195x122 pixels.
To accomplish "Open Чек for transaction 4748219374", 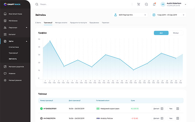I will (x=174, y=118).
